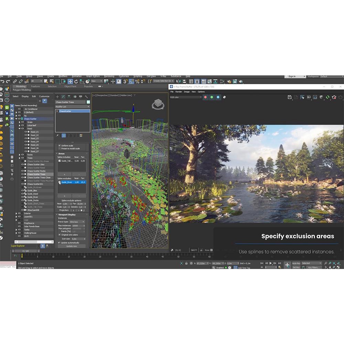Click the Percent Snap toggle icon
The height and width of the screenshot is (344, 344).
click(137, 82)
